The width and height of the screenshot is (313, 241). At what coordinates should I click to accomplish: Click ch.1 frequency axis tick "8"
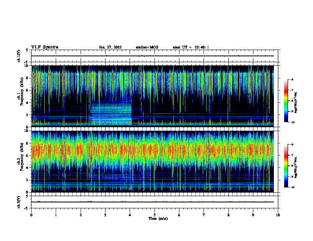(28, 78)
